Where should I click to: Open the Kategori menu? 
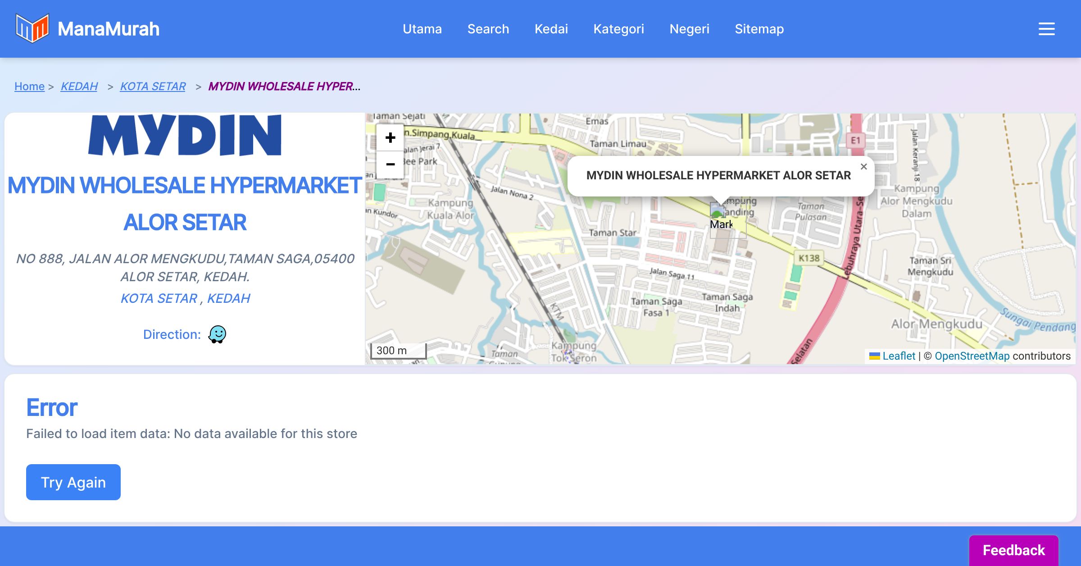coord(618,29)
